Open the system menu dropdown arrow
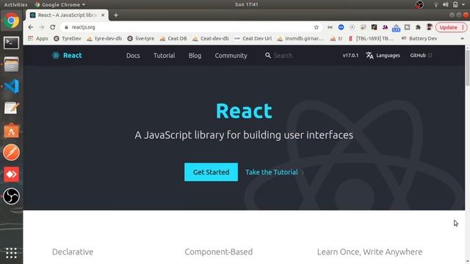 tap(463, 4)
